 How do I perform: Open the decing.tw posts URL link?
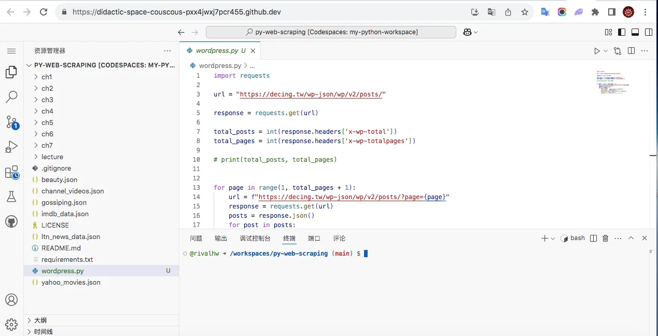311,94
